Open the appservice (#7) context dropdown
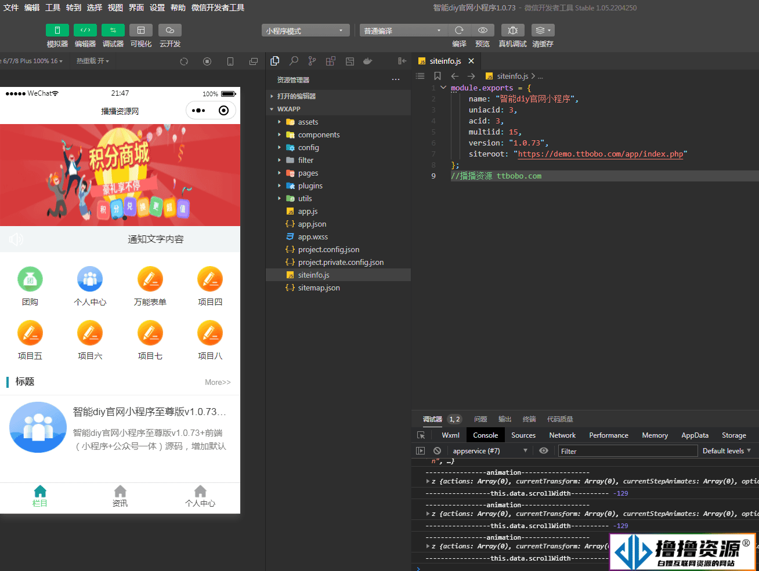Viewport: 759px width, 571px height. pyautogui.click(x=490, y=451)
